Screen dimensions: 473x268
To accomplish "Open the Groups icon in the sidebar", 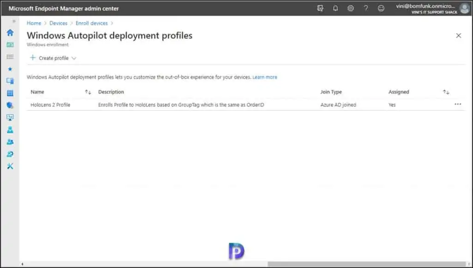I will tap(10, 142).
